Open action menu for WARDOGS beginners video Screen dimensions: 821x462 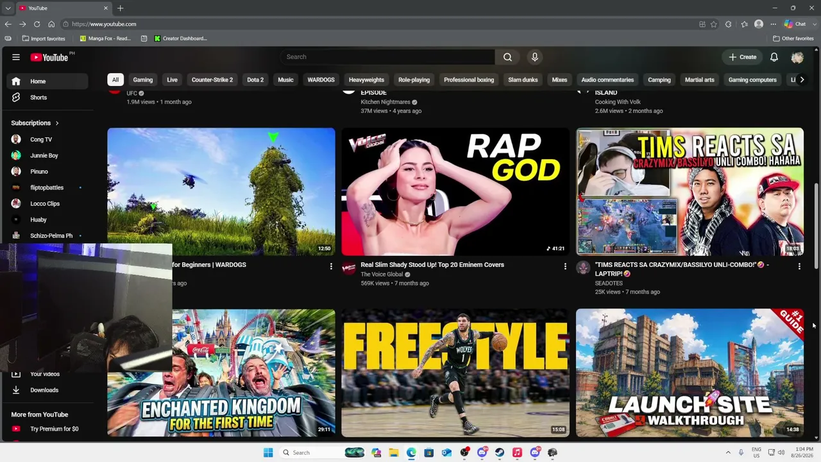coord(331,266)
